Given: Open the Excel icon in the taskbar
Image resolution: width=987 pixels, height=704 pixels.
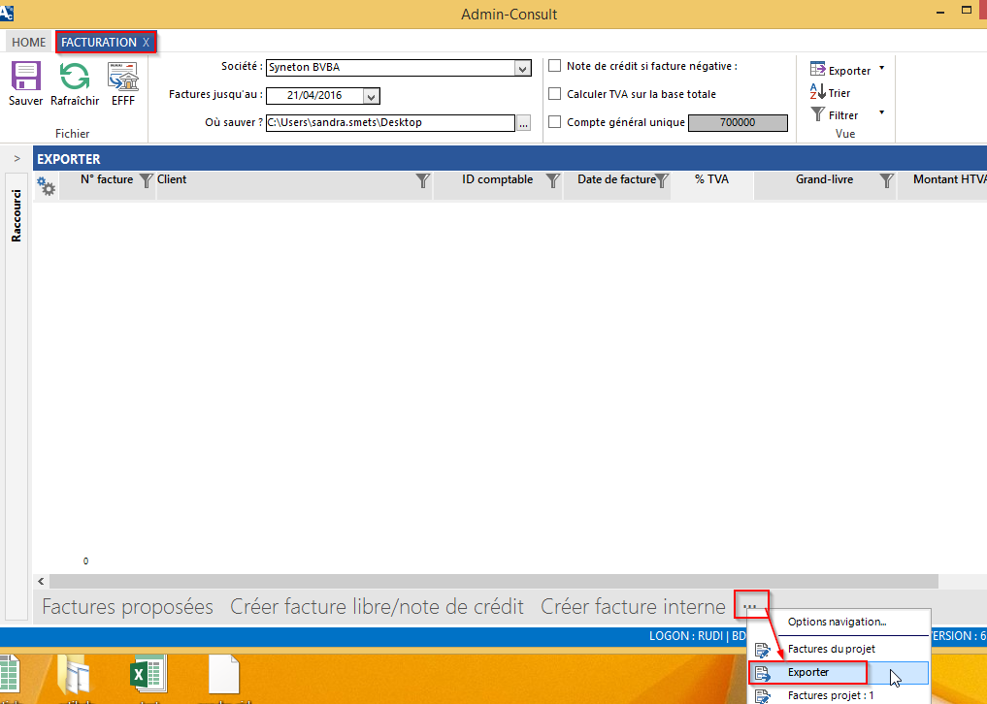Looking at the screenshot, I should (145, 676).
